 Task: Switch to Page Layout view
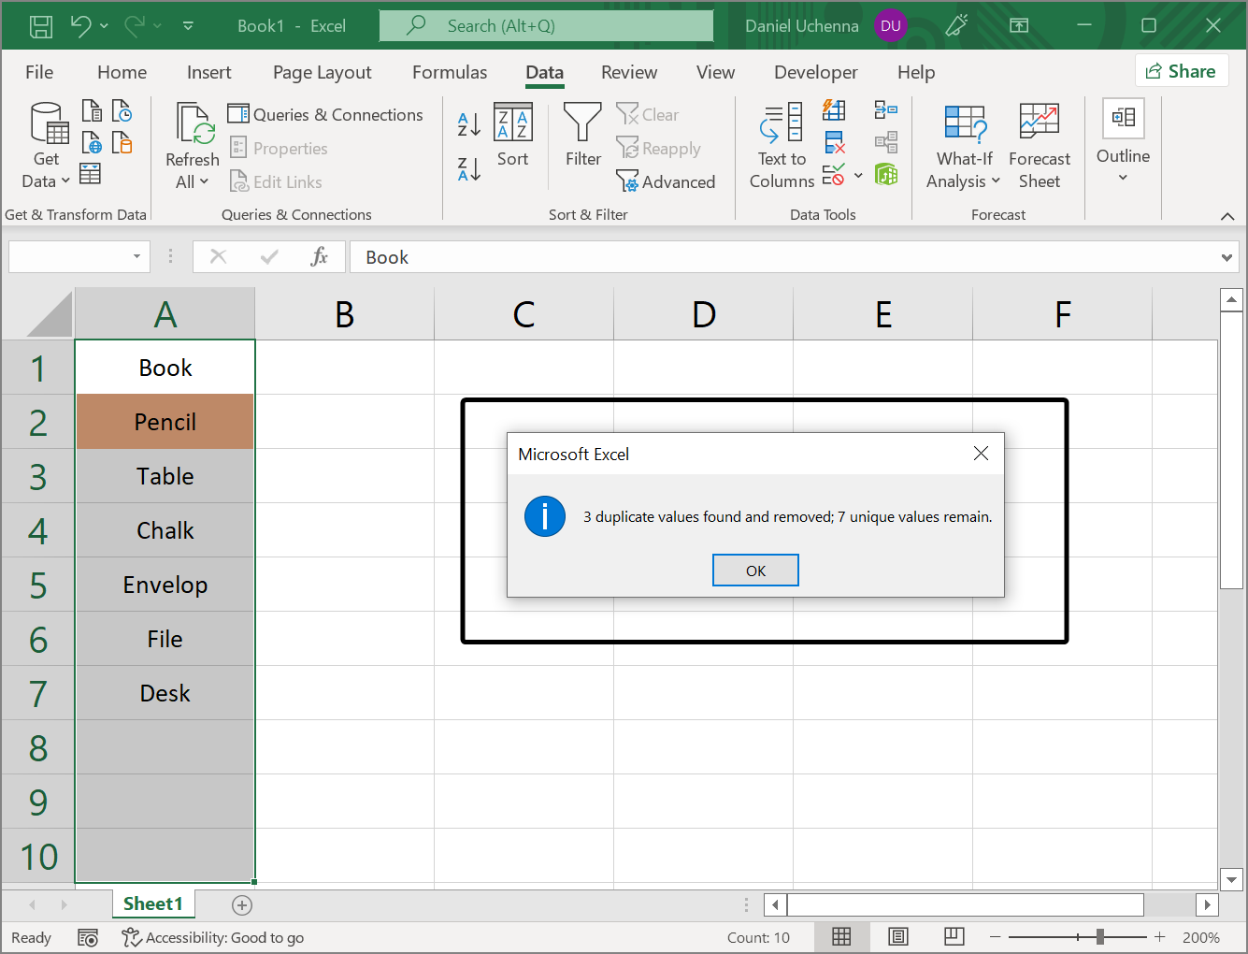click(x=898, y=936)
